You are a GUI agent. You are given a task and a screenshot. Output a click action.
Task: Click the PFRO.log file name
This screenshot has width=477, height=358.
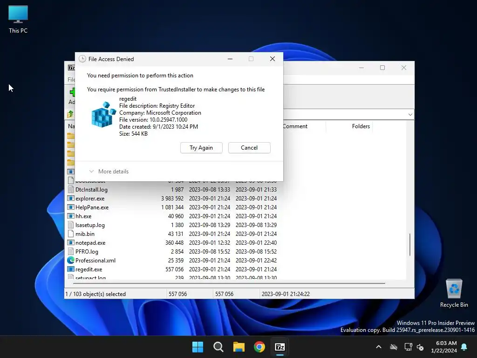[87, 251]
